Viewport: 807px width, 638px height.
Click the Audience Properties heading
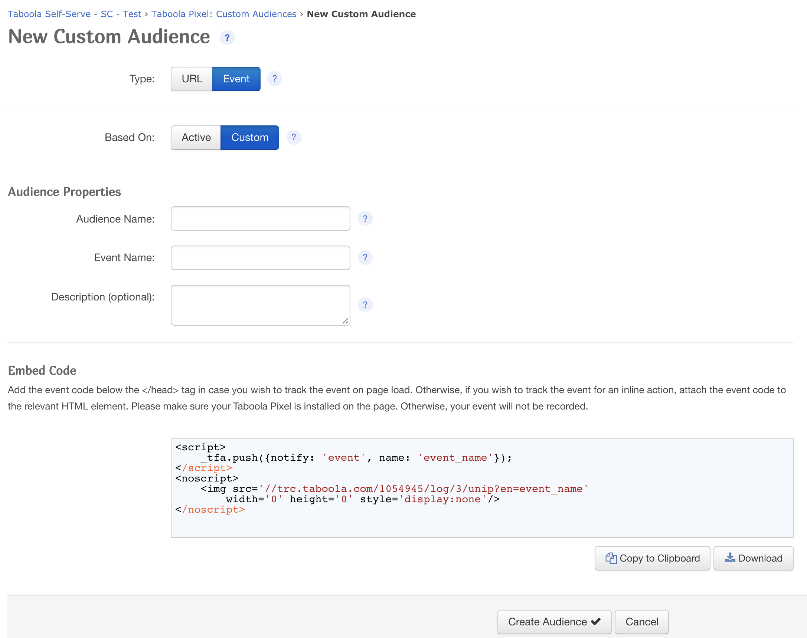64,192
